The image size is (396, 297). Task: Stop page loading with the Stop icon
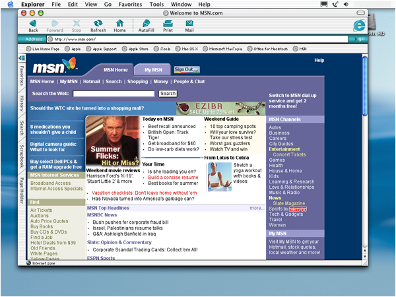pos(77,24)
